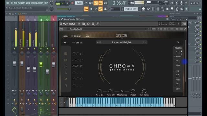Select the 01-16 multi rack page
Screen dimensions: 207x116
[154, 29]
